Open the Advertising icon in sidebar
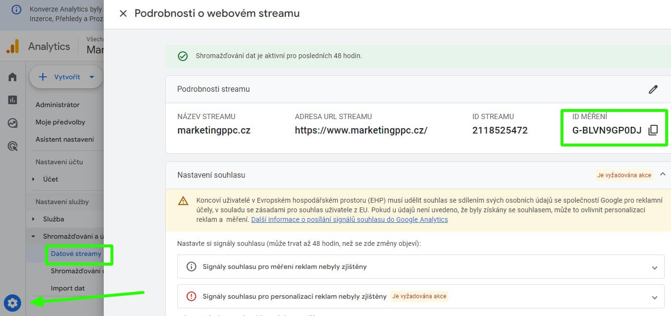671x316 pixels. tap(12, 146)
